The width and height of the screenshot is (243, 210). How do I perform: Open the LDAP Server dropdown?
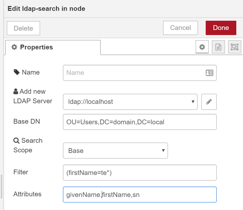pos(130,102)
